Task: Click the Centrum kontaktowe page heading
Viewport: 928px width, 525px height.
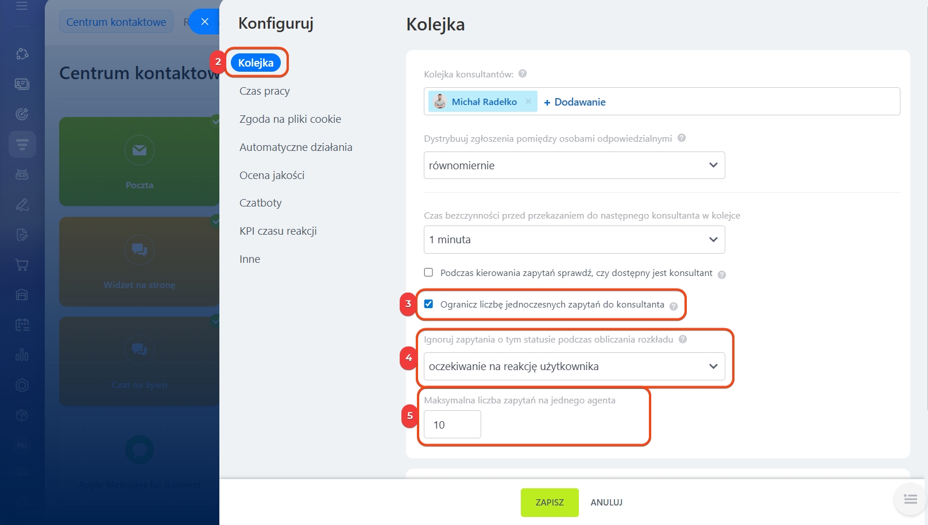Action: 139,73
